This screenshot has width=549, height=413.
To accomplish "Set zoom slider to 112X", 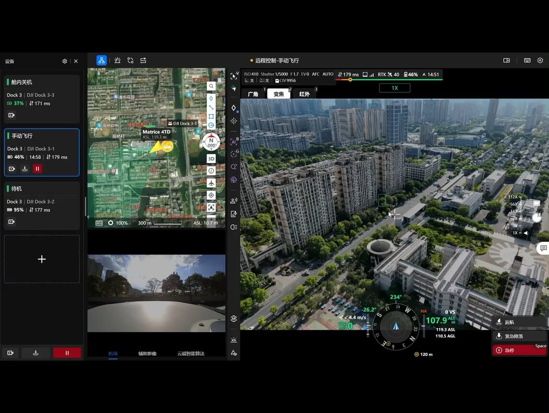I will (513, 197).
